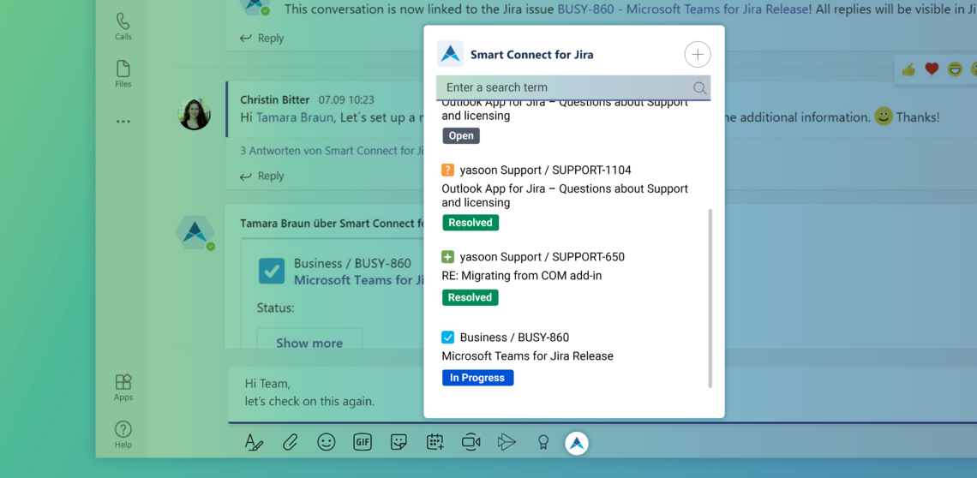Open Help in the Teams sidebar
The height and width of the screenshot is (478, 977).
(x=123, y=434)
